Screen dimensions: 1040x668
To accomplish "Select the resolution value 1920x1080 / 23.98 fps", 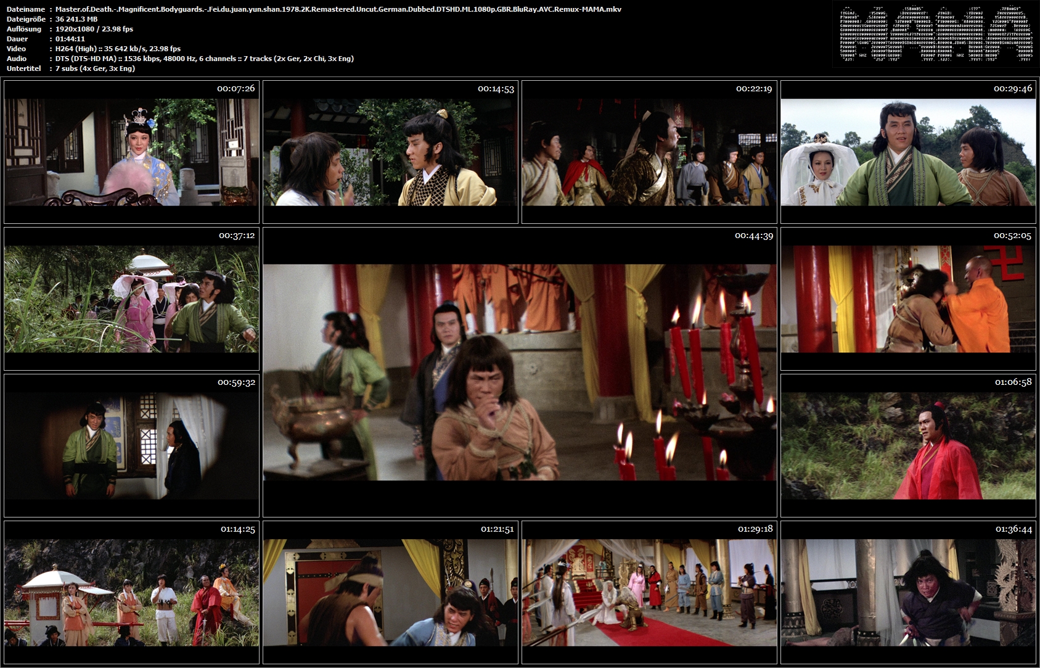I will point(94,29).
